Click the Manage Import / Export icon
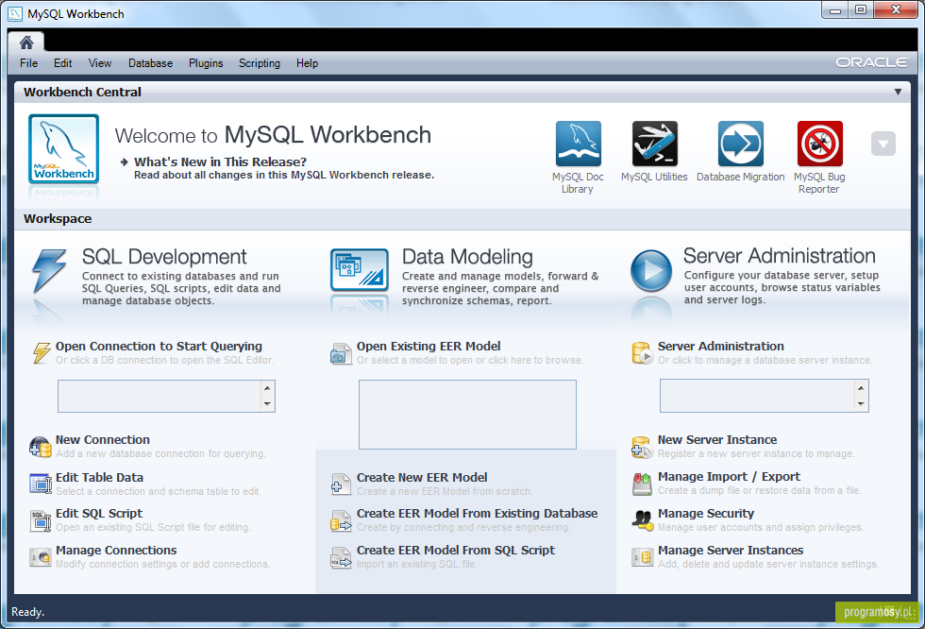Screen dimensions: 925x629 pos(642,484)
